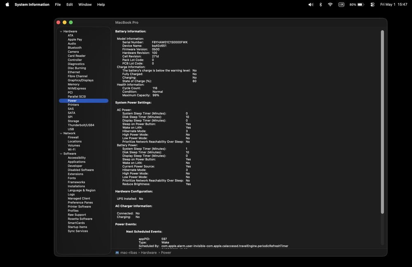Open the File menu
Image resolution: width=412 pixels, height=267 pixels.
tap(58, 5)
